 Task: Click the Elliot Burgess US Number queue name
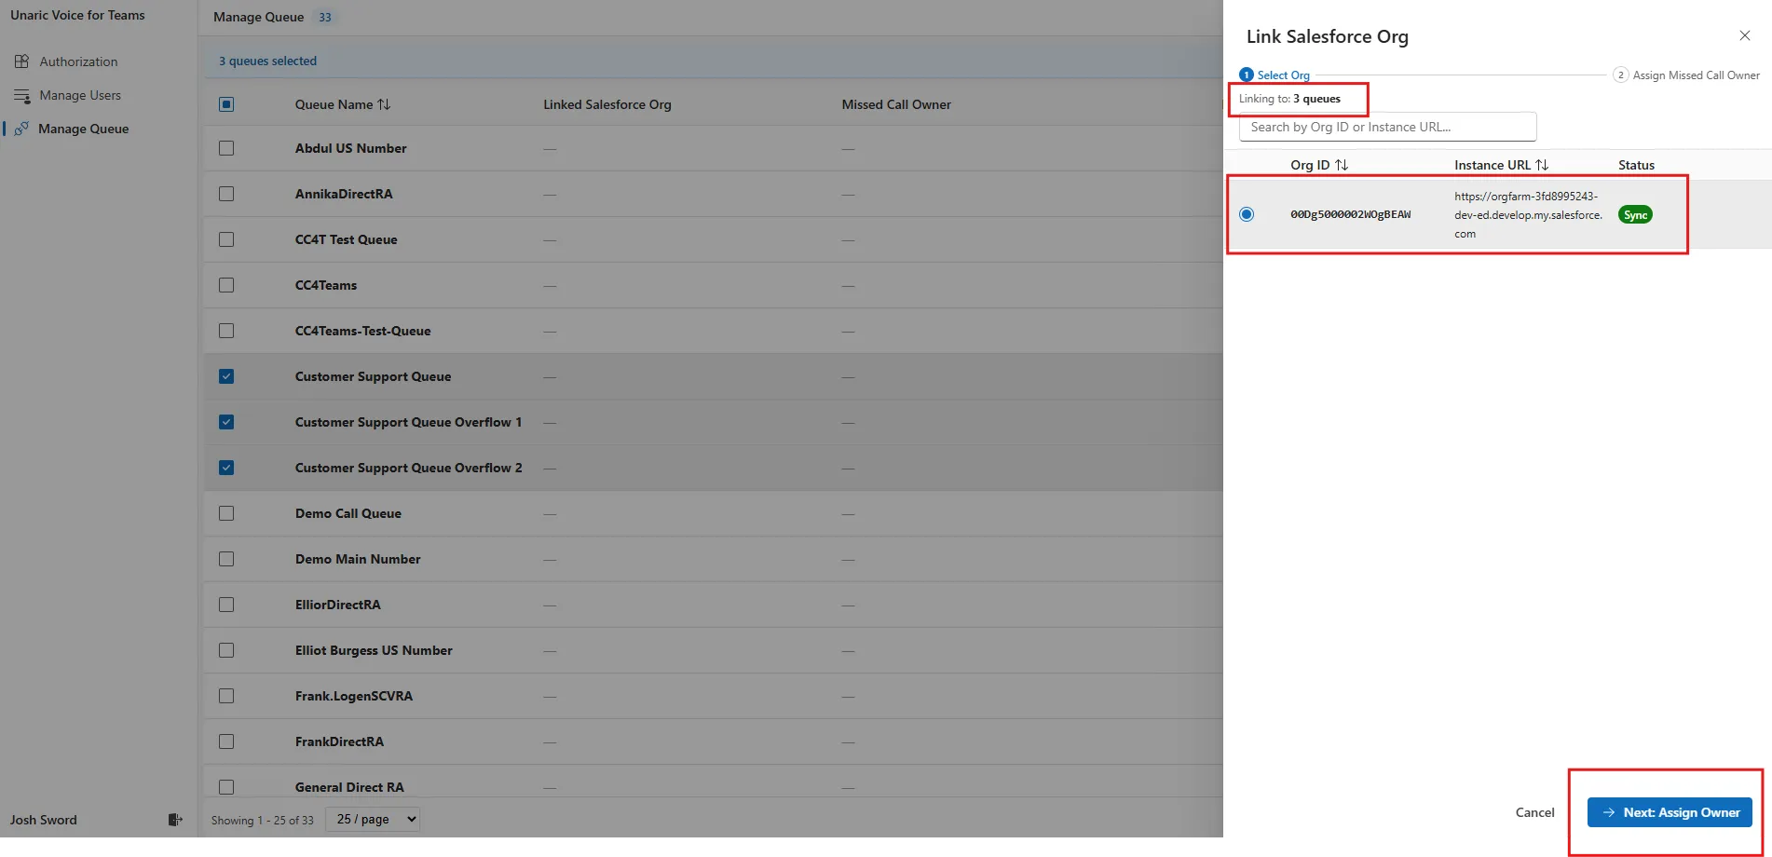[374, 650]
